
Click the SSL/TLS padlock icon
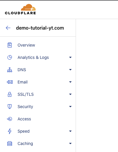(10, 94)
